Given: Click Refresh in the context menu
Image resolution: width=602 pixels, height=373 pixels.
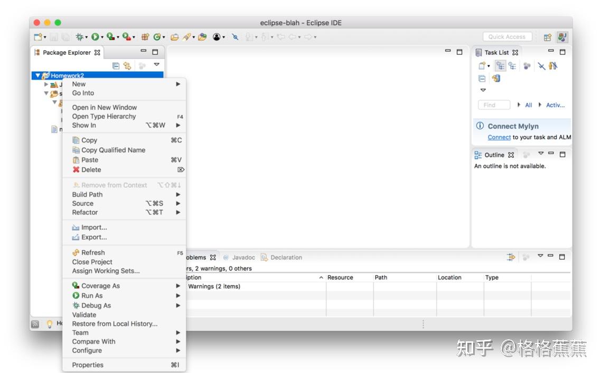Looking at the screenshot, I should [x=125, y=253].
